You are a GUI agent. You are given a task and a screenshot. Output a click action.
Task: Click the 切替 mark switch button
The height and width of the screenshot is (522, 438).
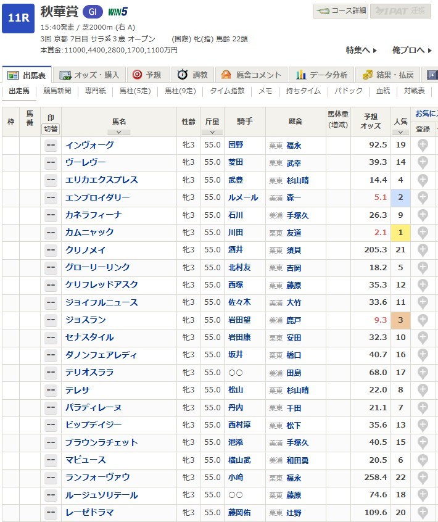coord(51,129)
